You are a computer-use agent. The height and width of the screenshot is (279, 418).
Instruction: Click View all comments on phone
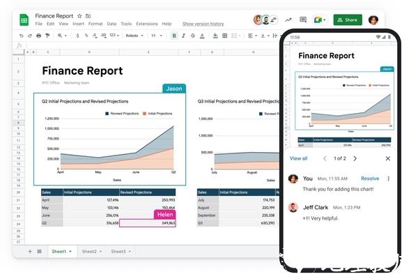pyautogui.click(x=298, y=158)
